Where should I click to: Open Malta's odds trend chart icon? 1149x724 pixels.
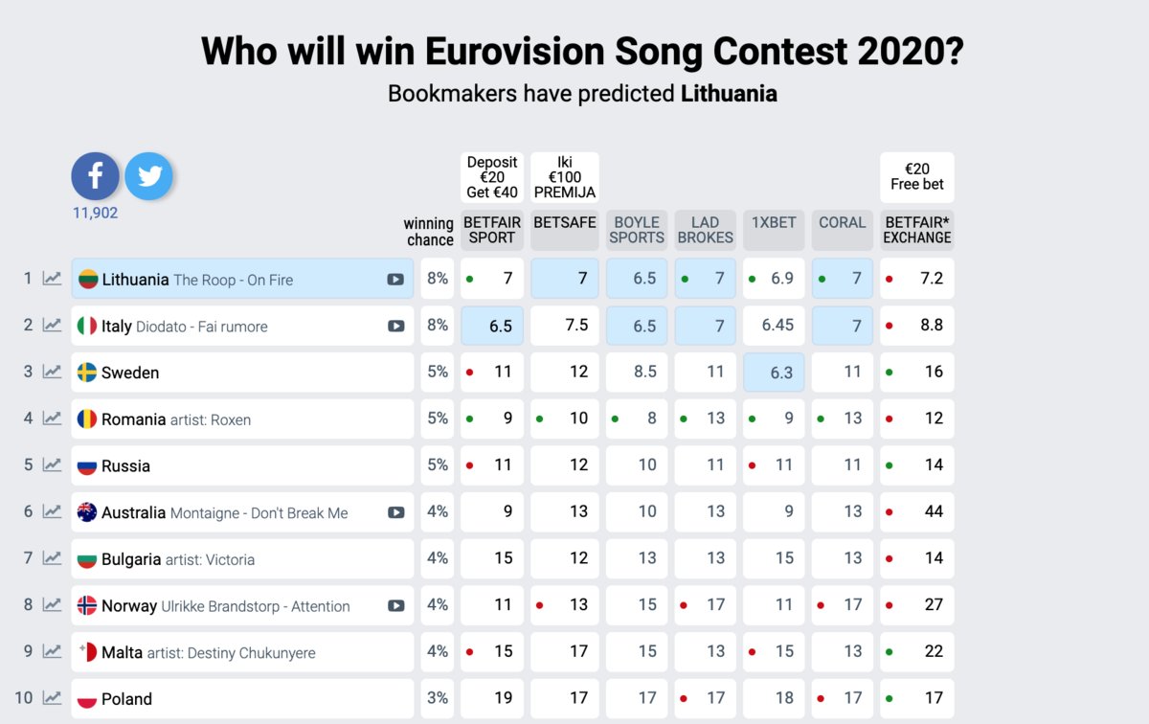(x=52, y=651)
